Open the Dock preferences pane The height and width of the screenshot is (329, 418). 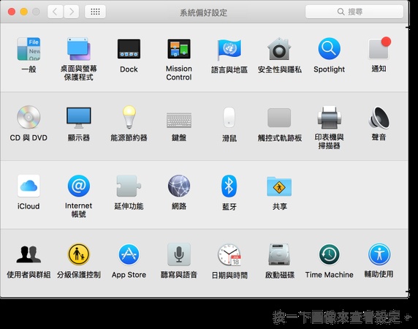[x=129, y=49]
